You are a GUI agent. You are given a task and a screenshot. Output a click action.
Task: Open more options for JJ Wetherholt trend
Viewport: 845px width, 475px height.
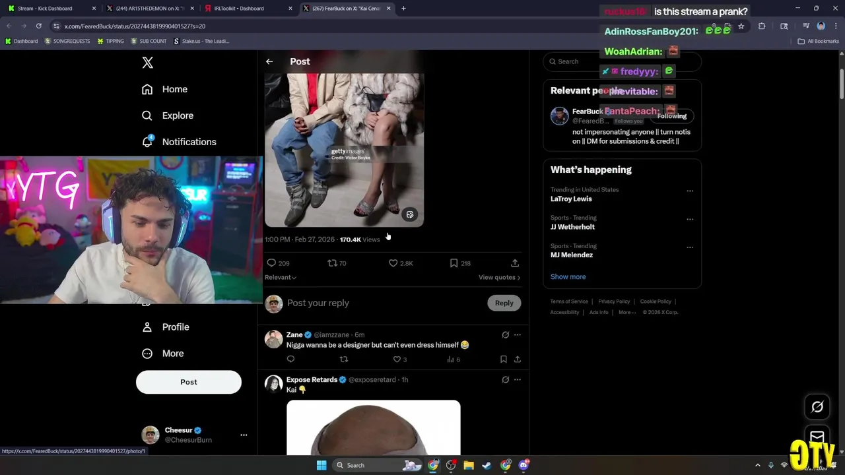(x=690, y=219)
